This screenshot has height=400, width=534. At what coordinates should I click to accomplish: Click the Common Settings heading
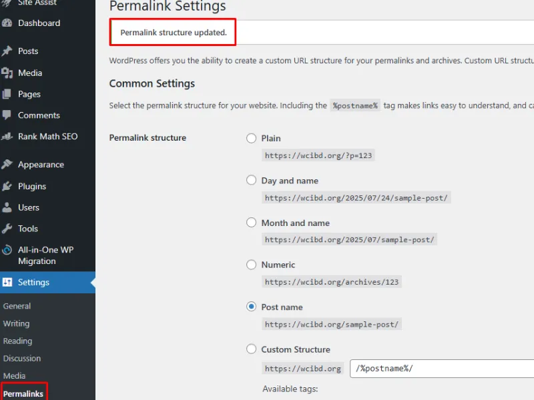(152, 84)
